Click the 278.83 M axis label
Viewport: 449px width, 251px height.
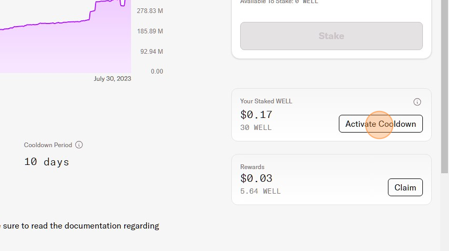pyautogui.click(x=150, y=11)
